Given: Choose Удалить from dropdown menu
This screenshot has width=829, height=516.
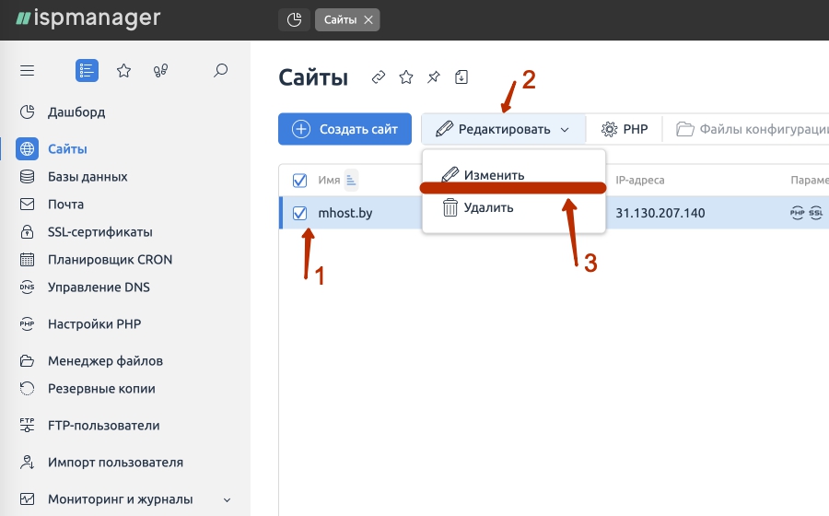Looking at the screenshot, I should coord(514,207).
